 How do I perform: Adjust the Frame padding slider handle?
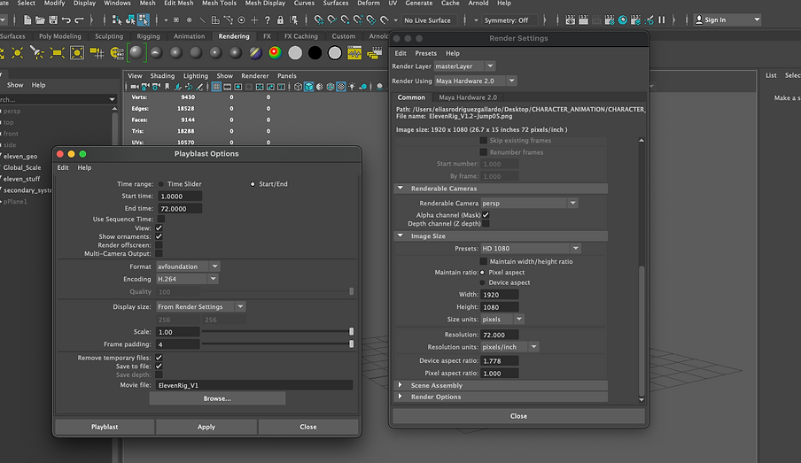point(352,344)
